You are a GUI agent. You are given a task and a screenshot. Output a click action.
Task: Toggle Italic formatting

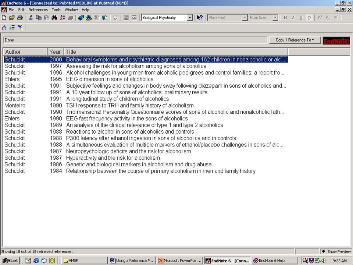click(293, 18)
